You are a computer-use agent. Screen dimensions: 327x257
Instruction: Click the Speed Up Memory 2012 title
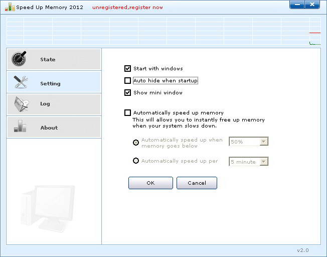(50, 8)
